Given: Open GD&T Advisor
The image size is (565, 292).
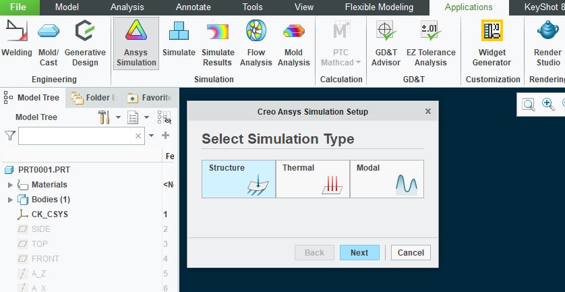Looking at the screenshot, I should pyautogui.click(x=386, y=43).
